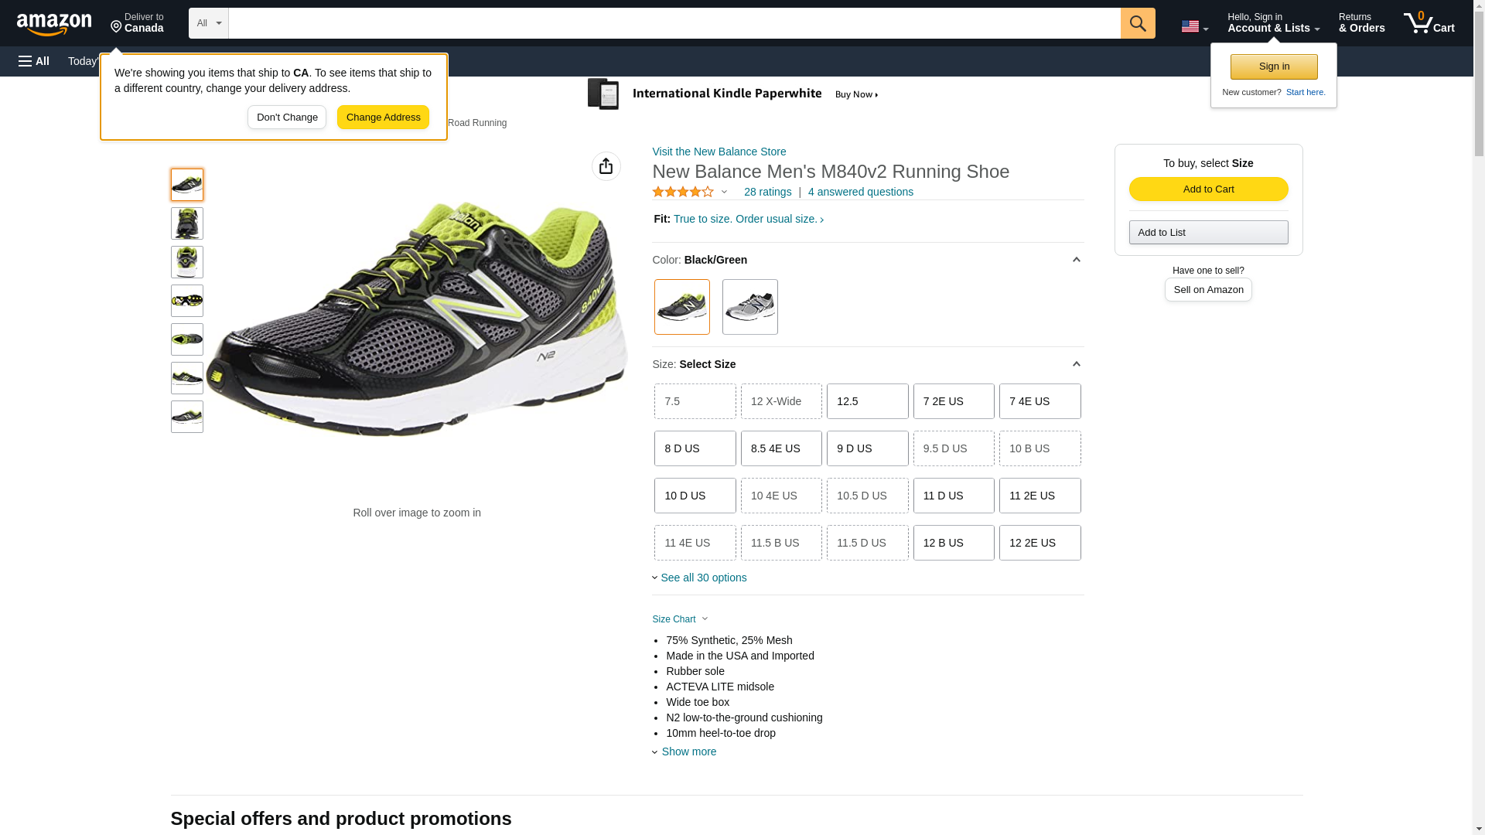Visit the New Balance Store link
Image resolution: width=1485 pixels, height=835 pixels.
[x=719, y=152]
